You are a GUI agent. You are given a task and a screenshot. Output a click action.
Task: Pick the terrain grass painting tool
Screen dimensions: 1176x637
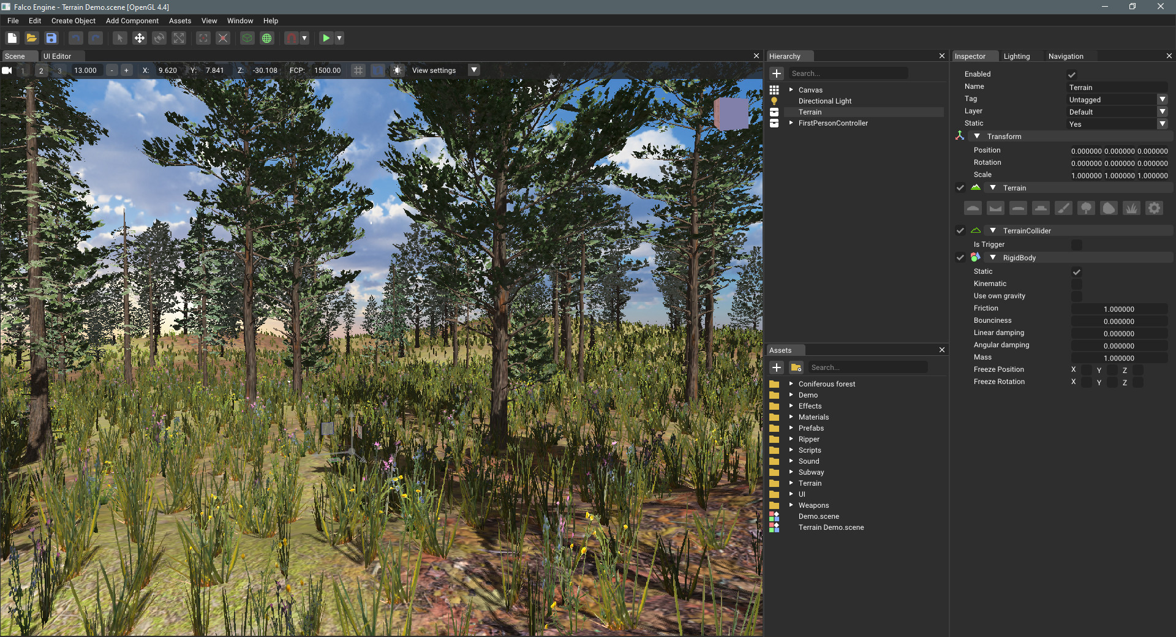point(1131,208)
